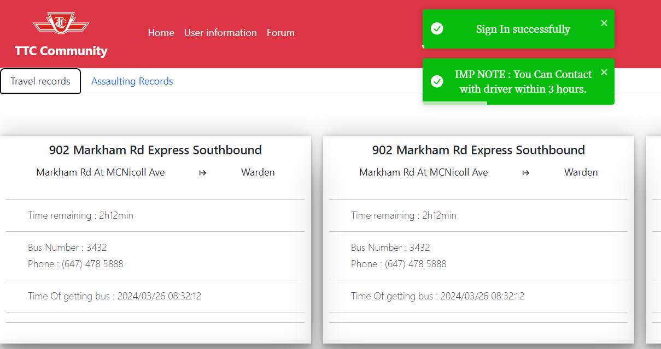Click the IMP NOTE toast progress bar
The width and height of the screenshot is (661, 349).
pyautogui.click(x=455, y=103)
